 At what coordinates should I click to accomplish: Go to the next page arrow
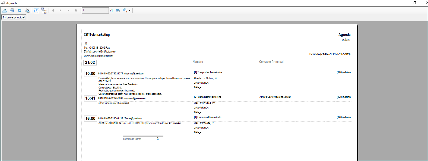pyautogui.click(x=68, y=11)
